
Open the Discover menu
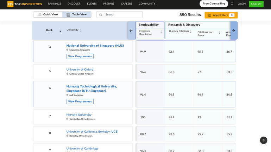pyautogui.click(x=74, y=4)
